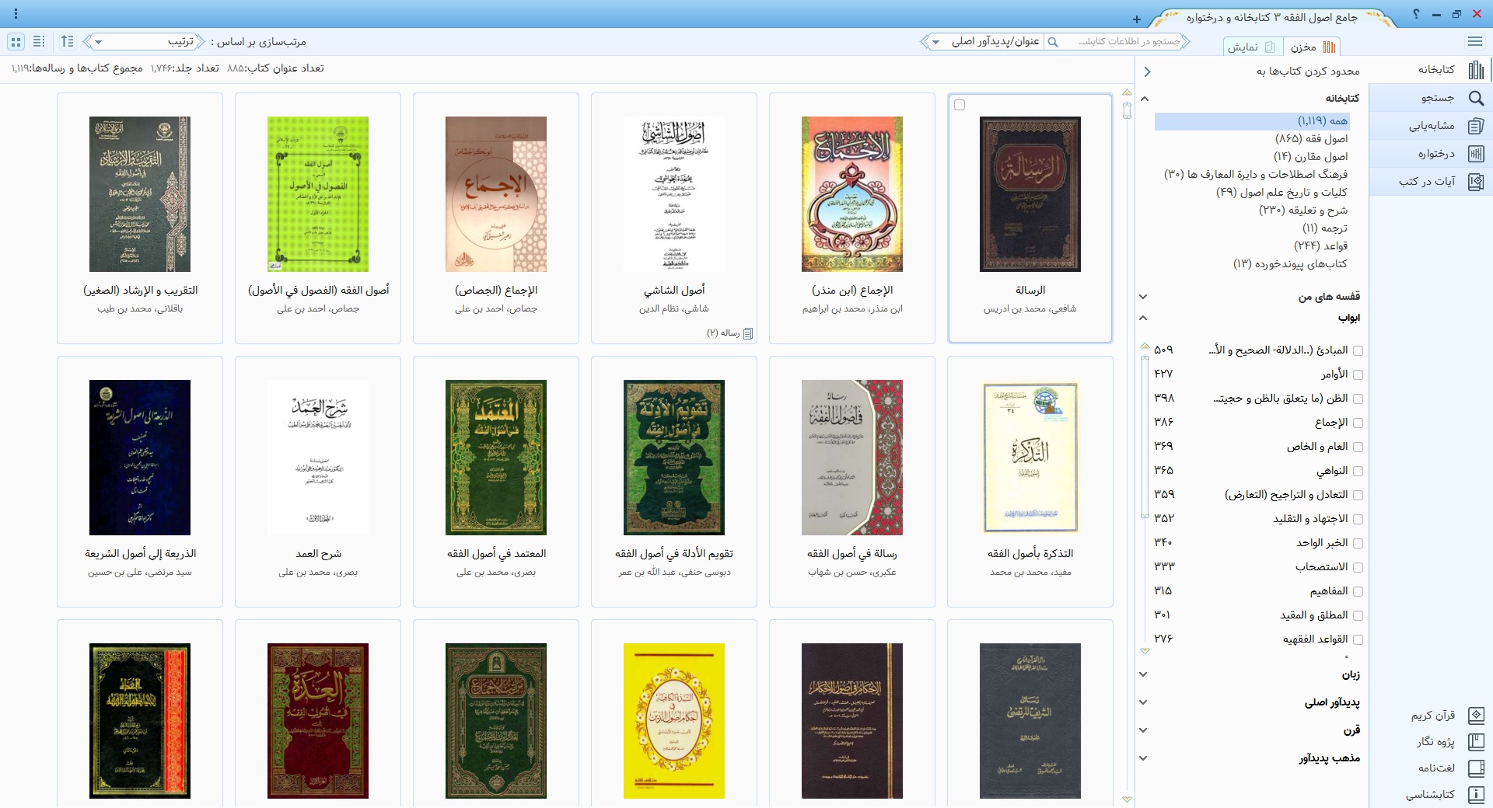Open the کتابشناسی bibliography info icon

[x=1476, y=795]
